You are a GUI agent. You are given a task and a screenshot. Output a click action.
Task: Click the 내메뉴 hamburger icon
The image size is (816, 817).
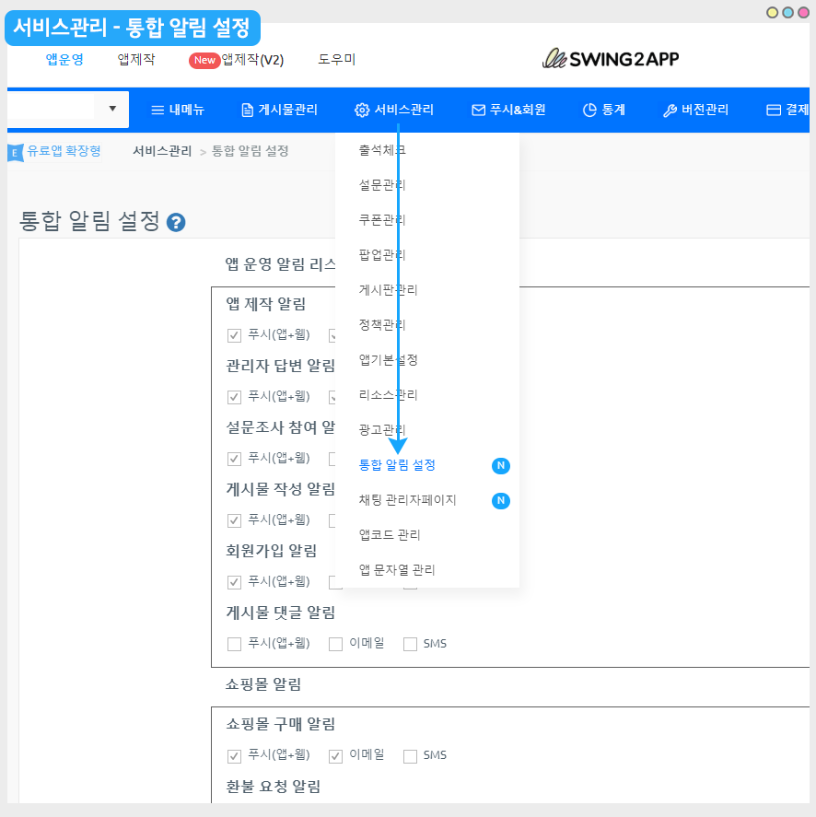point(157,110)
